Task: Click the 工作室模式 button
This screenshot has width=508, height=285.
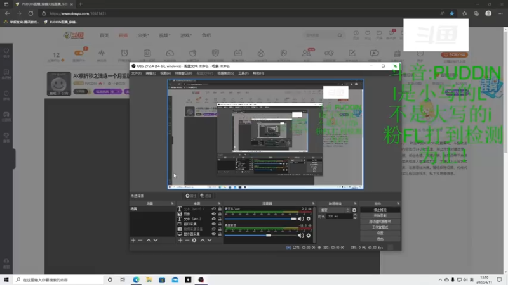Action: point(380,227)
